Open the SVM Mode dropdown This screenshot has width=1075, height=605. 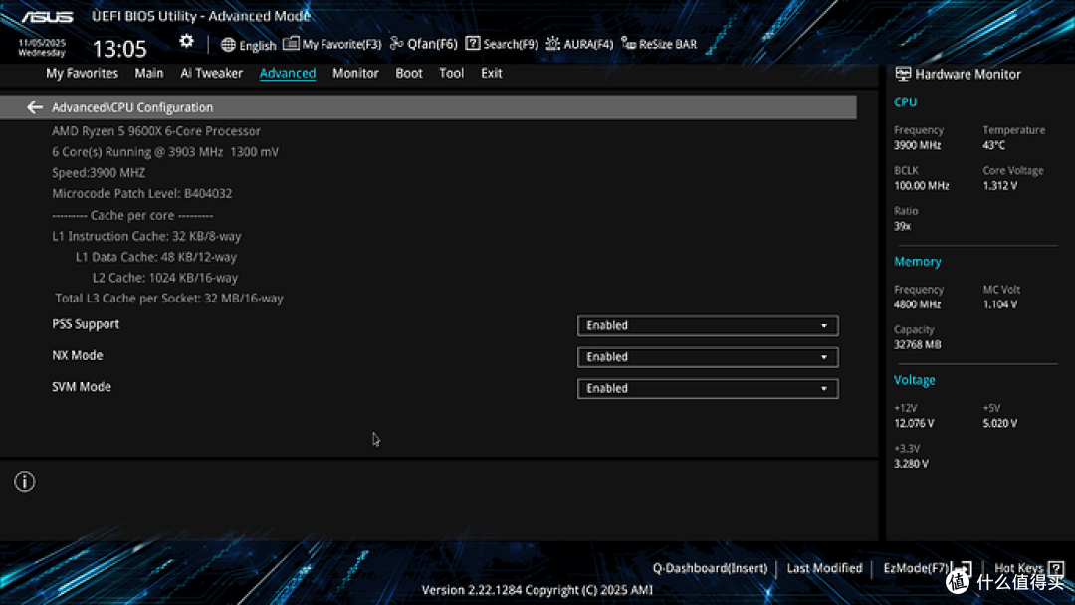pos(708,388)
